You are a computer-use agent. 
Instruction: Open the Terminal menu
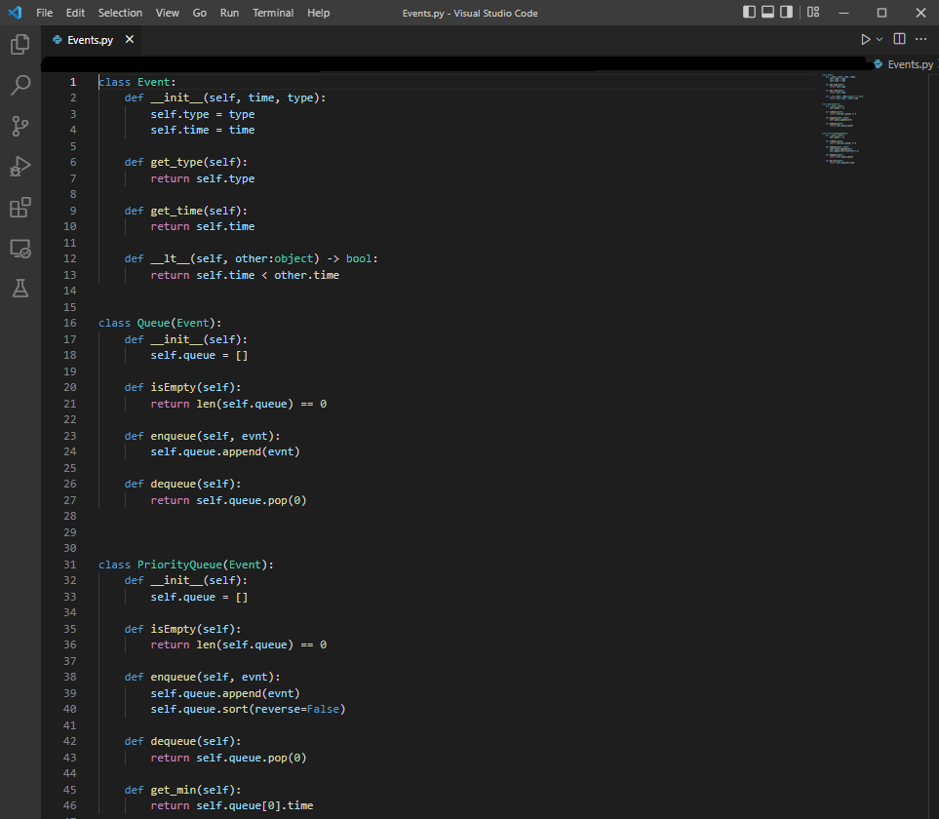272,13
